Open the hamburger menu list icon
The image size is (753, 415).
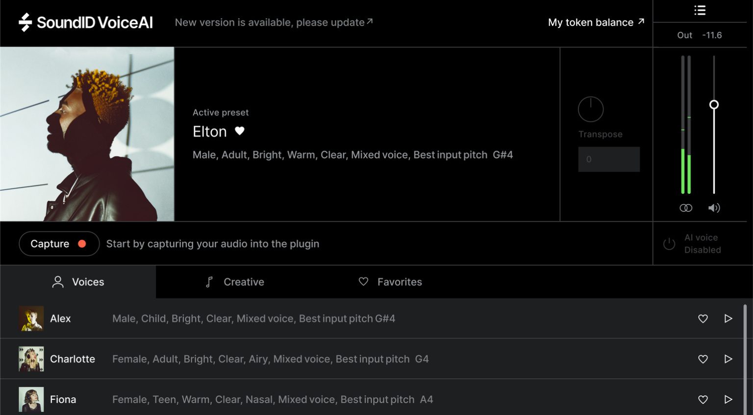[x=700, y=10]
